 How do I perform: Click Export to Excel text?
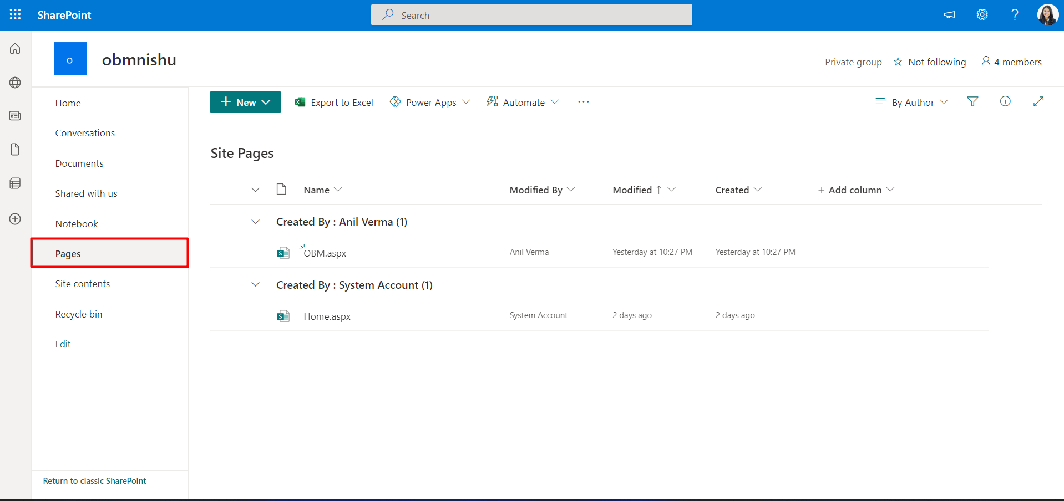tap(342, 103)
